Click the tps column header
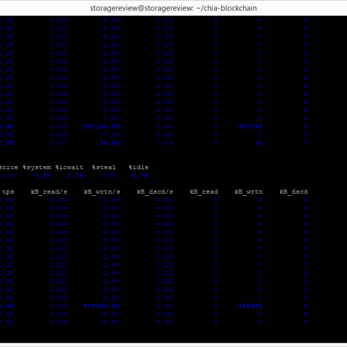This screenshot has width=347, height=347. 8,192
